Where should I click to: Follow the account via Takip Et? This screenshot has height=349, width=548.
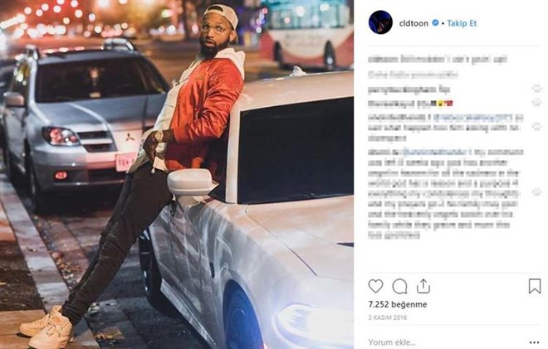click(462, 23)
